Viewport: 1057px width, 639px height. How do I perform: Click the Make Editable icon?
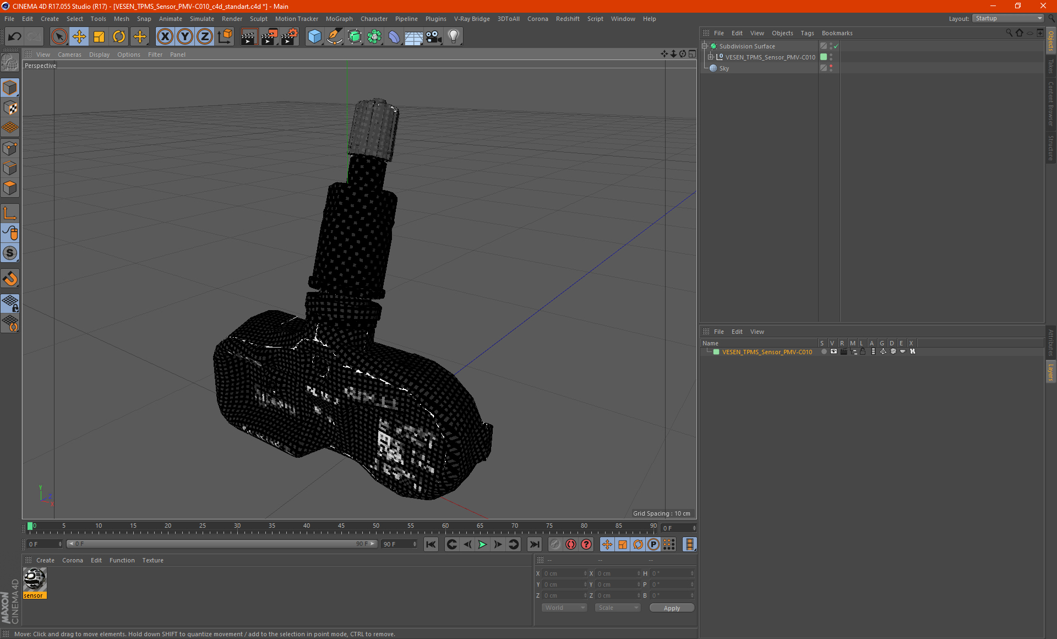pos(10,63)
